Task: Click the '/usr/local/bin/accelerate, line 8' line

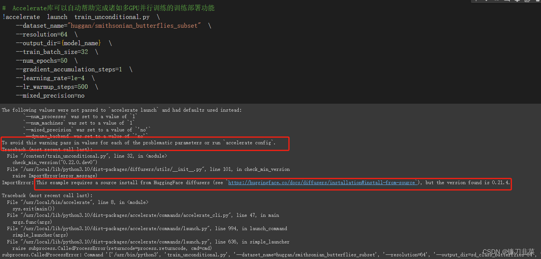Action: 78,202
